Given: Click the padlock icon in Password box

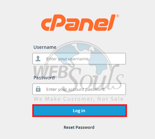Looking at the screenshot, I should pyautogui.click(x=38, y=89).
